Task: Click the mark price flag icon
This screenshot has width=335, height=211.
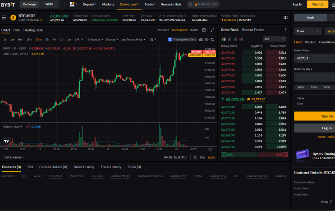Action: pyautogui.click(x=248, y=99)
